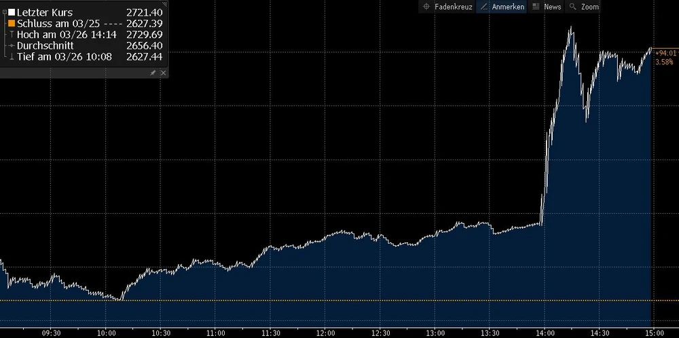Click the Tief low-marker icon in legend
679x338 pixels.
(x=12, y=56)
